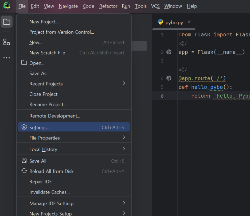Show more tool windows via three-dots icon

[6, 58]
